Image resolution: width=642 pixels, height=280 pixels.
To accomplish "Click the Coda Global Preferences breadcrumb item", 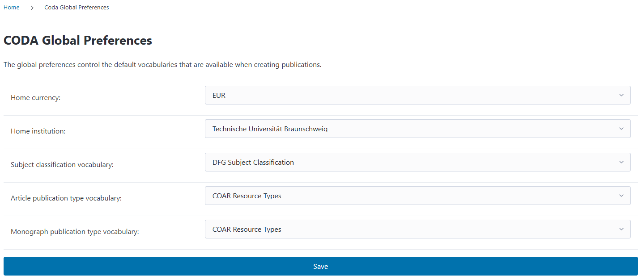I will pyautogui.click(x=77, y=8).
